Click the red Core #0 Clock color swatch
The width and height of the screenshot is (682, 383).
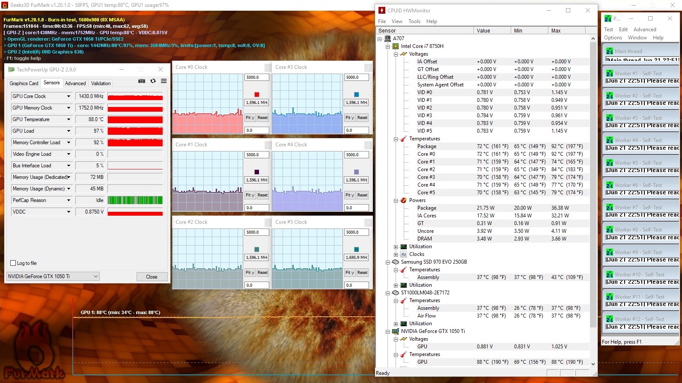click(257, 95)
